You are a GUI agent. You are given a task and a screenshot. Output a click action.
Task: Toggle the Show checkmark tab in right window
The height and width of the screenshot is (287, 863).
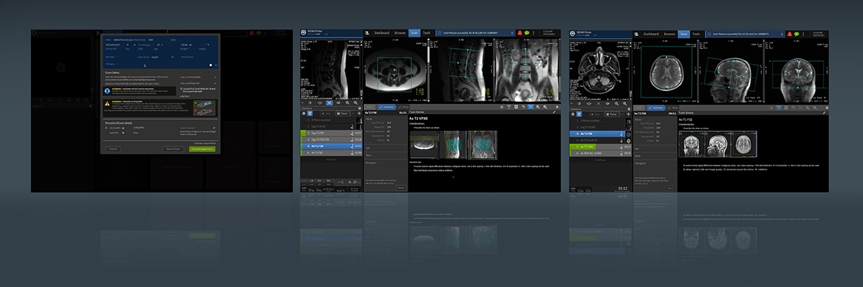pyautogui.click(x=674, y=106)
